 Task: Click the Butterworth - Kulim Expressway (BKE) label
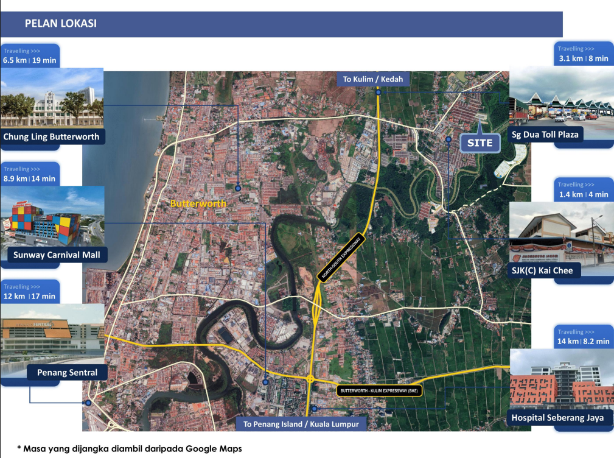(x=377, y=390)
